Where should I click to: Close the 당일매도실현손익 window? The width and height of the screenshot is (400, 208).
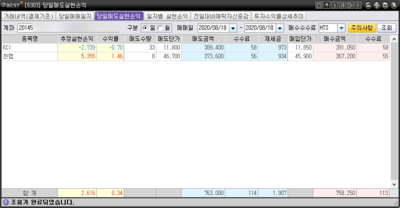(394, 5)
